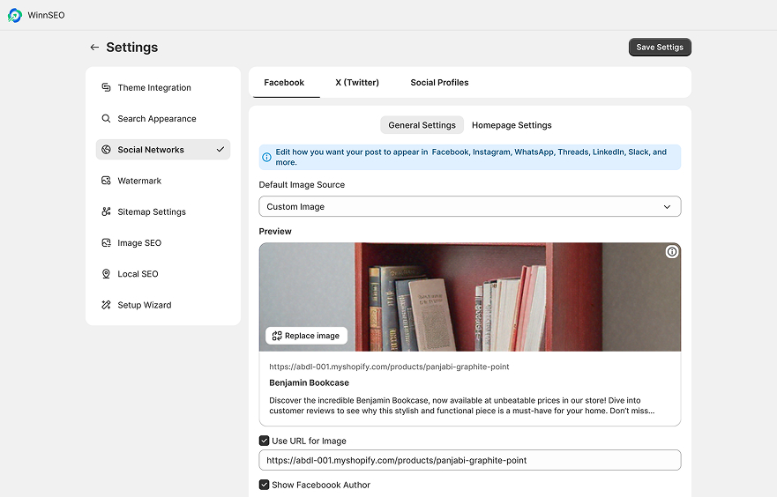777x497 pixels.
Task: Click the Save Settings button
Action: (660, 47)
